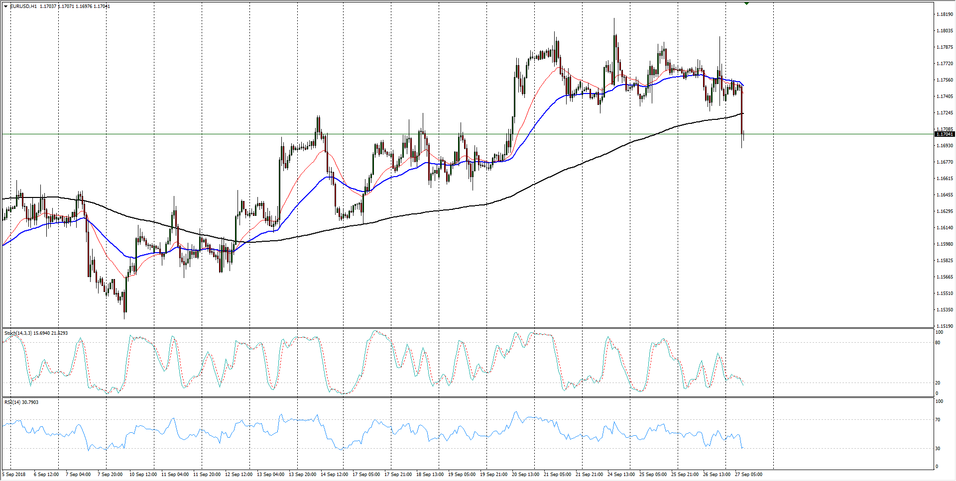Click the 1.15510 price axis label
Image resolution: width=956 pixels, height=481 pixels.
tap(945, 293)
